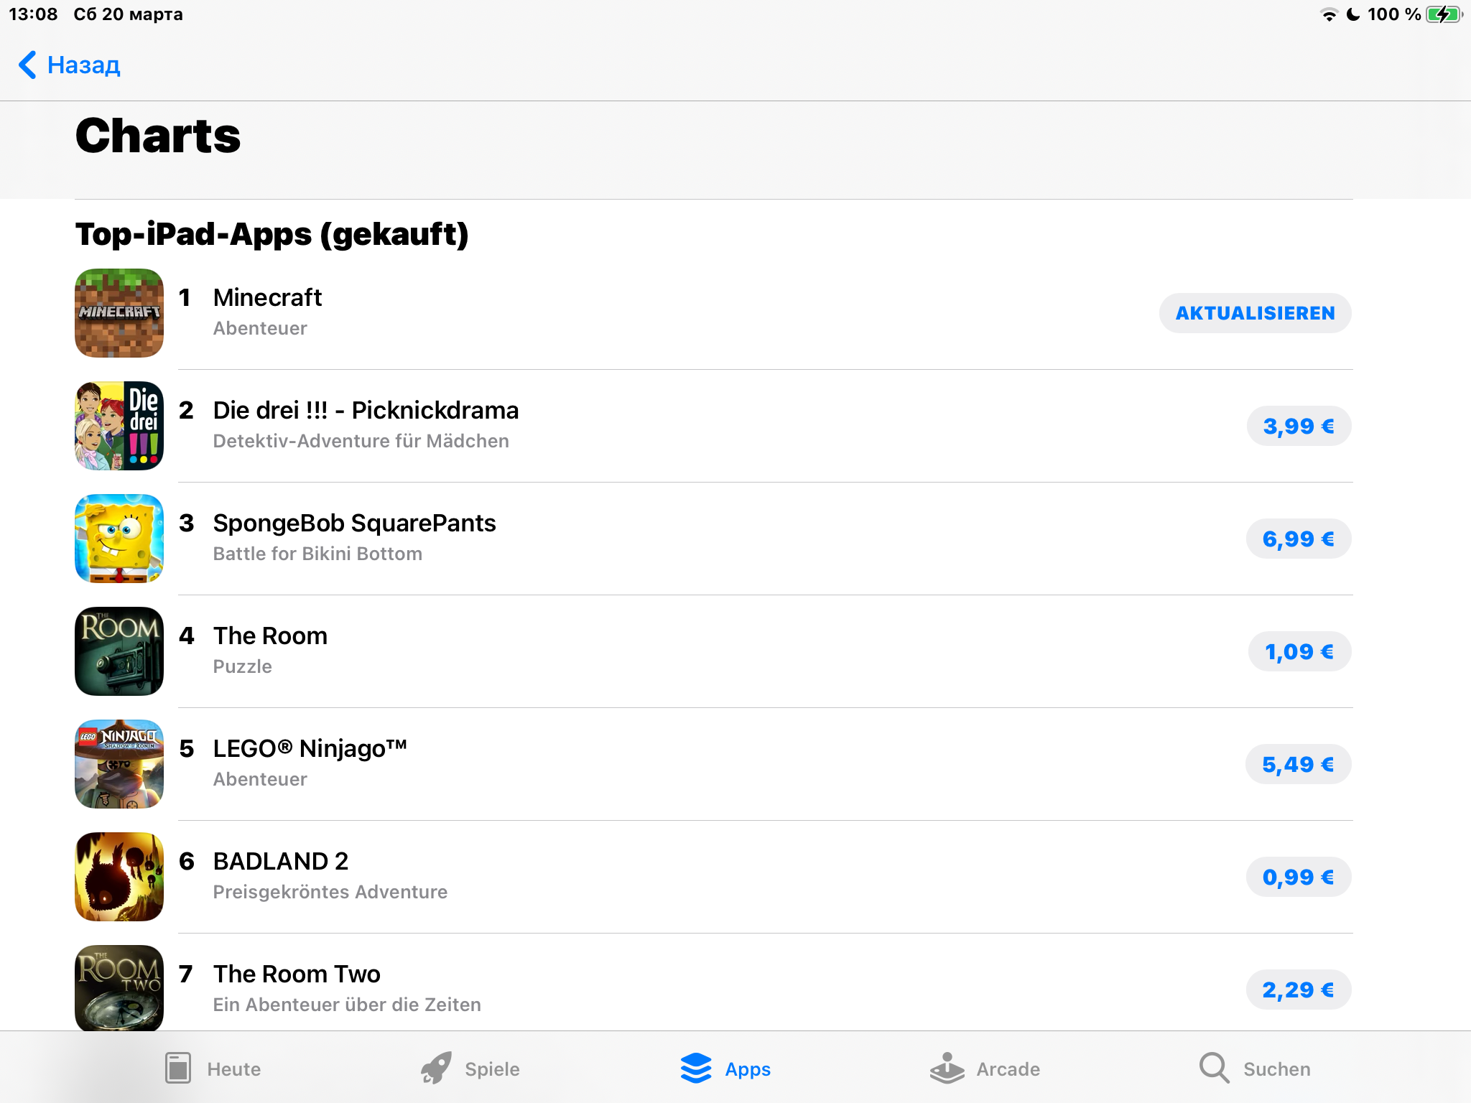Buy LEGO Ninjago for 5,49 €
Image resolution: width=1471 pixels, height=1103 pixels.
click(1298, 764)
